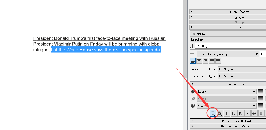Set text alignment to justified

pos(212,61)
